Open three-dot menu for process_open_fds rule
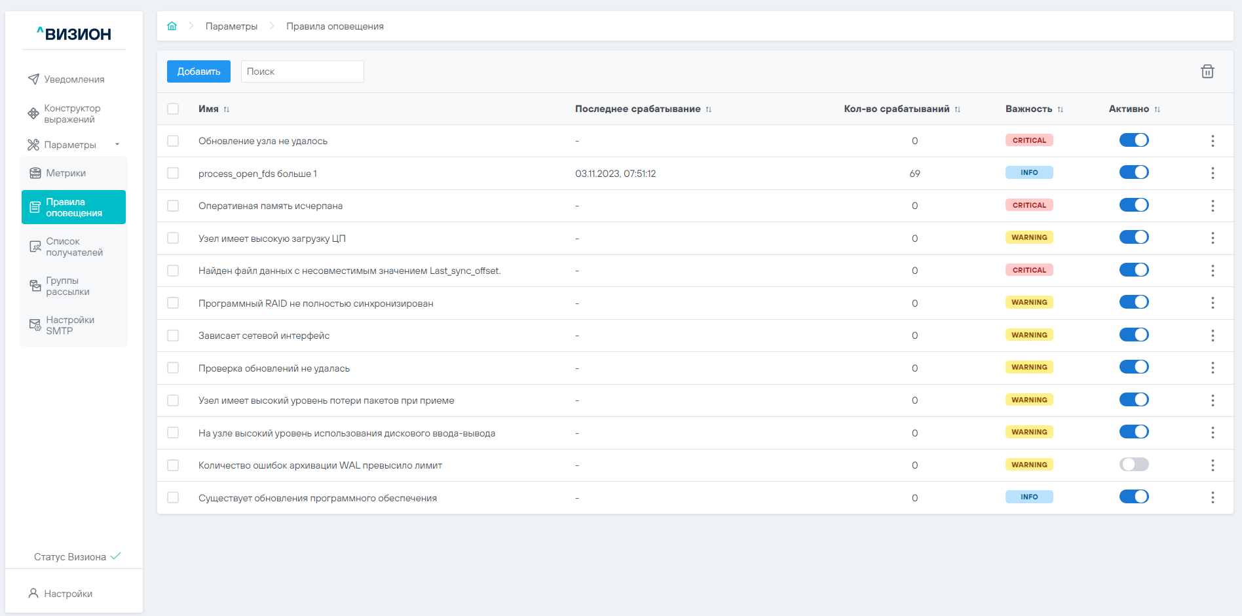The height and width of the screenshot is (616, 1242). pyautogui.click(x=1213, y=173)
